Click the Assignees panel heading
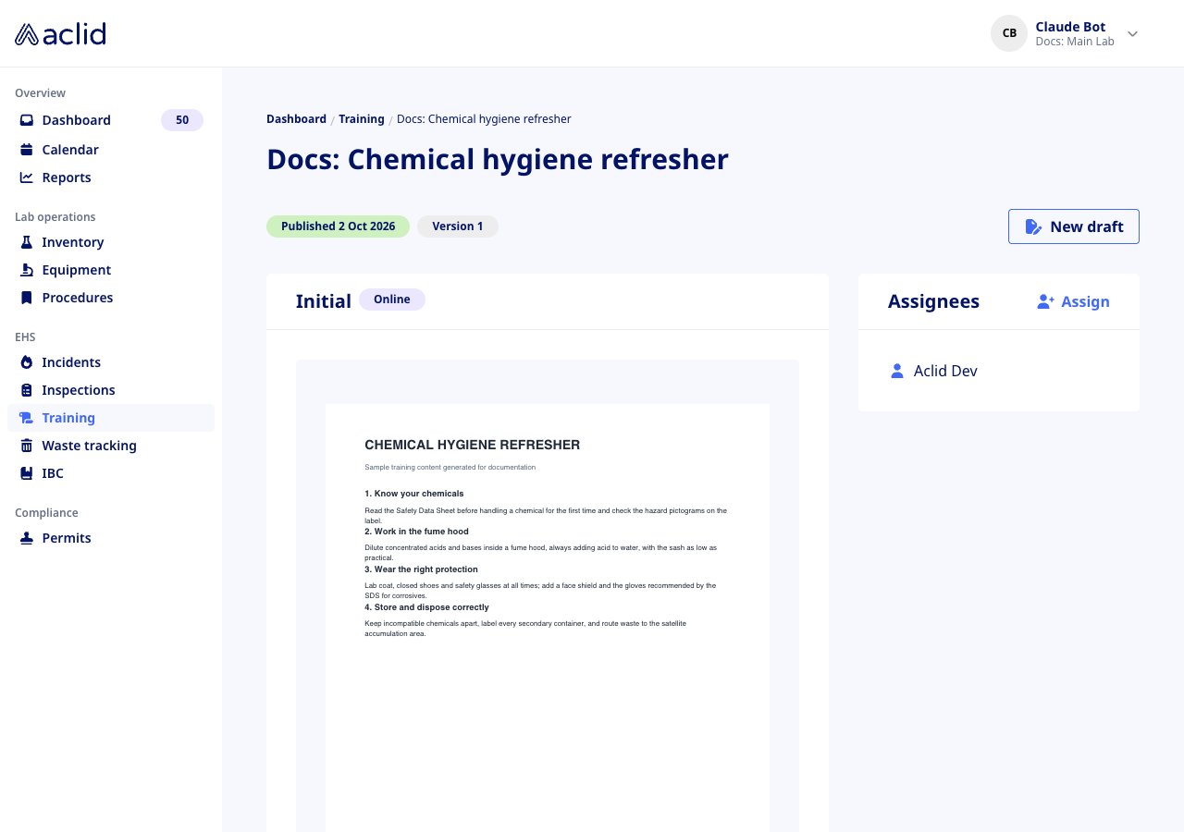1184x832 pixels. click(x=933, y=301)
